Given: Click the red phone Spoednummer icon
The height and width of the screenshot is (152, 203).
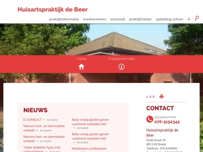Looking at the screenshot, I should 150,119.
